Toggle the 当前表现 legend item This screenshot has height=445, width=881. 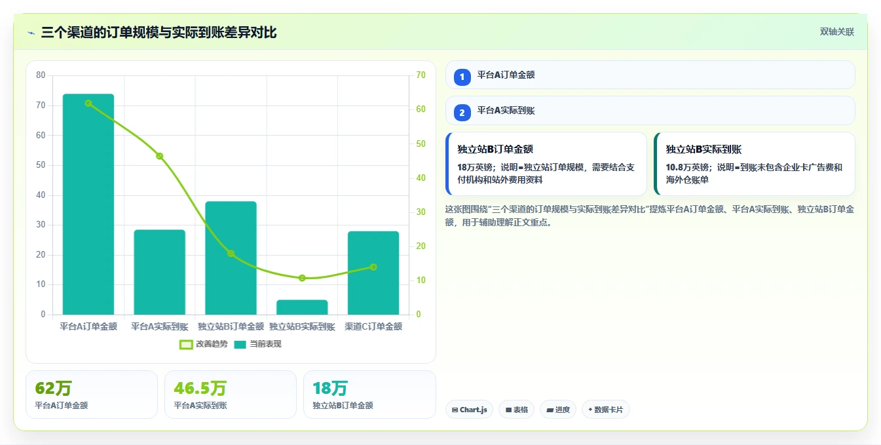257,344
